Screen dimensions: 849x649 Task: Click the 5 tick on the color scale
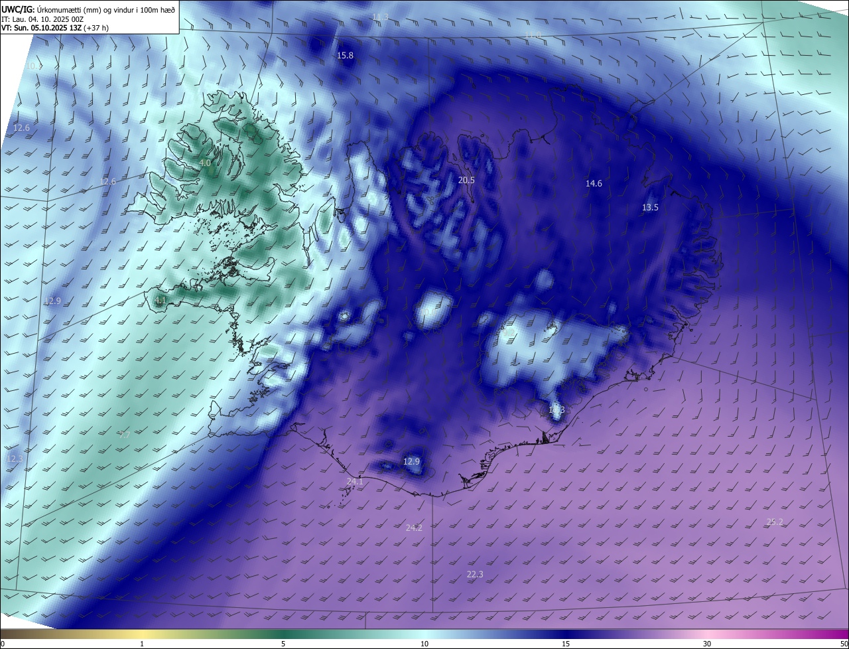pyautogui.click(x=283, y=644)
